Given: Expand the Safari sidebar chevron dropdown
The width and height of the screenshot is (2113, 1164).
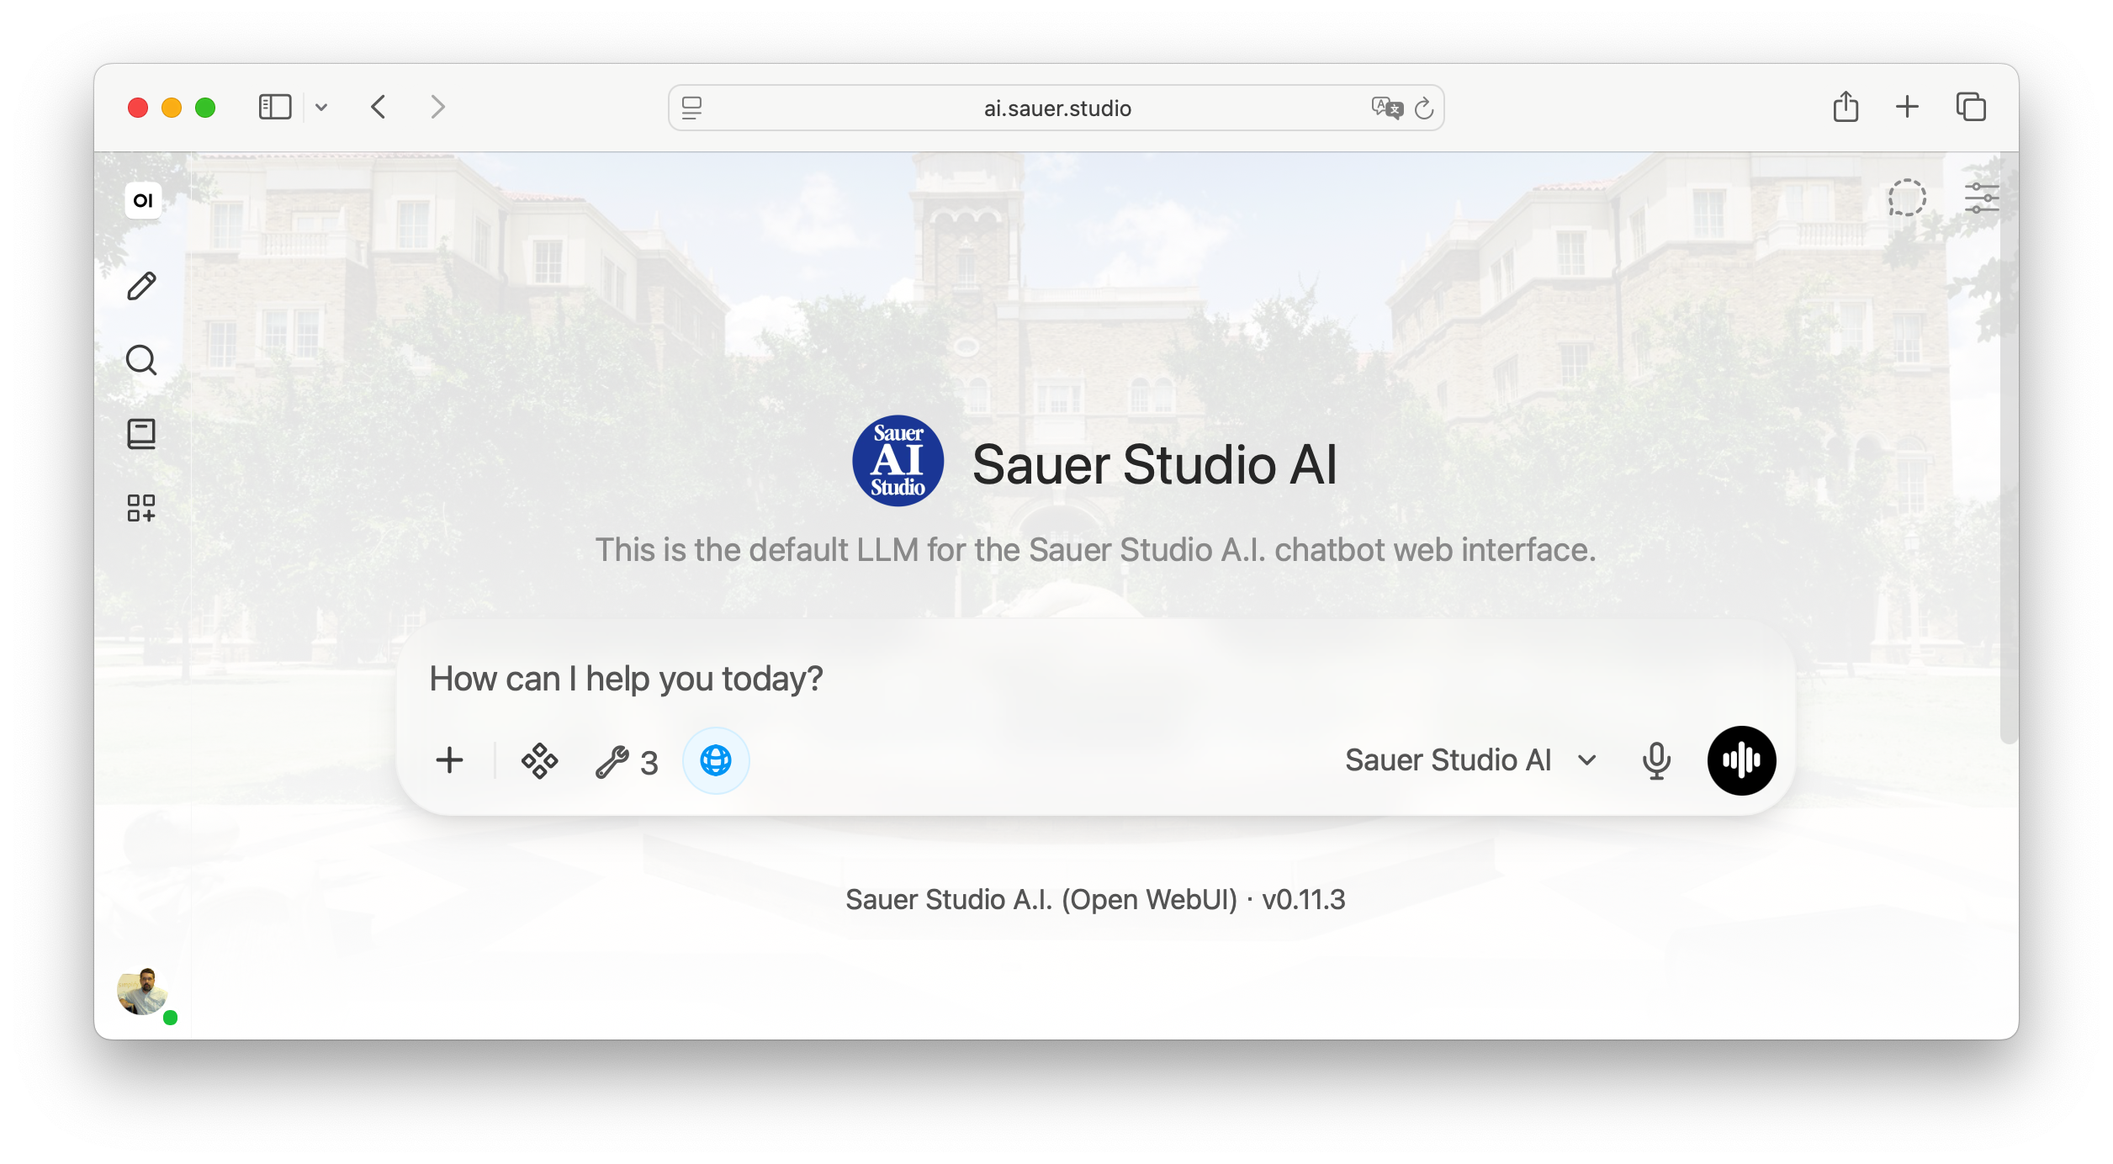Looking at the screenshot, I should tap(321, 108).
